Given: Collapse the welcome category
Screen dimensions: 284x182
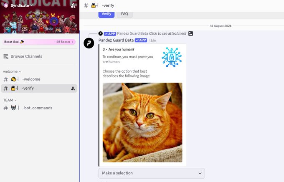Looking at the screenshot, I should point(12,71).
